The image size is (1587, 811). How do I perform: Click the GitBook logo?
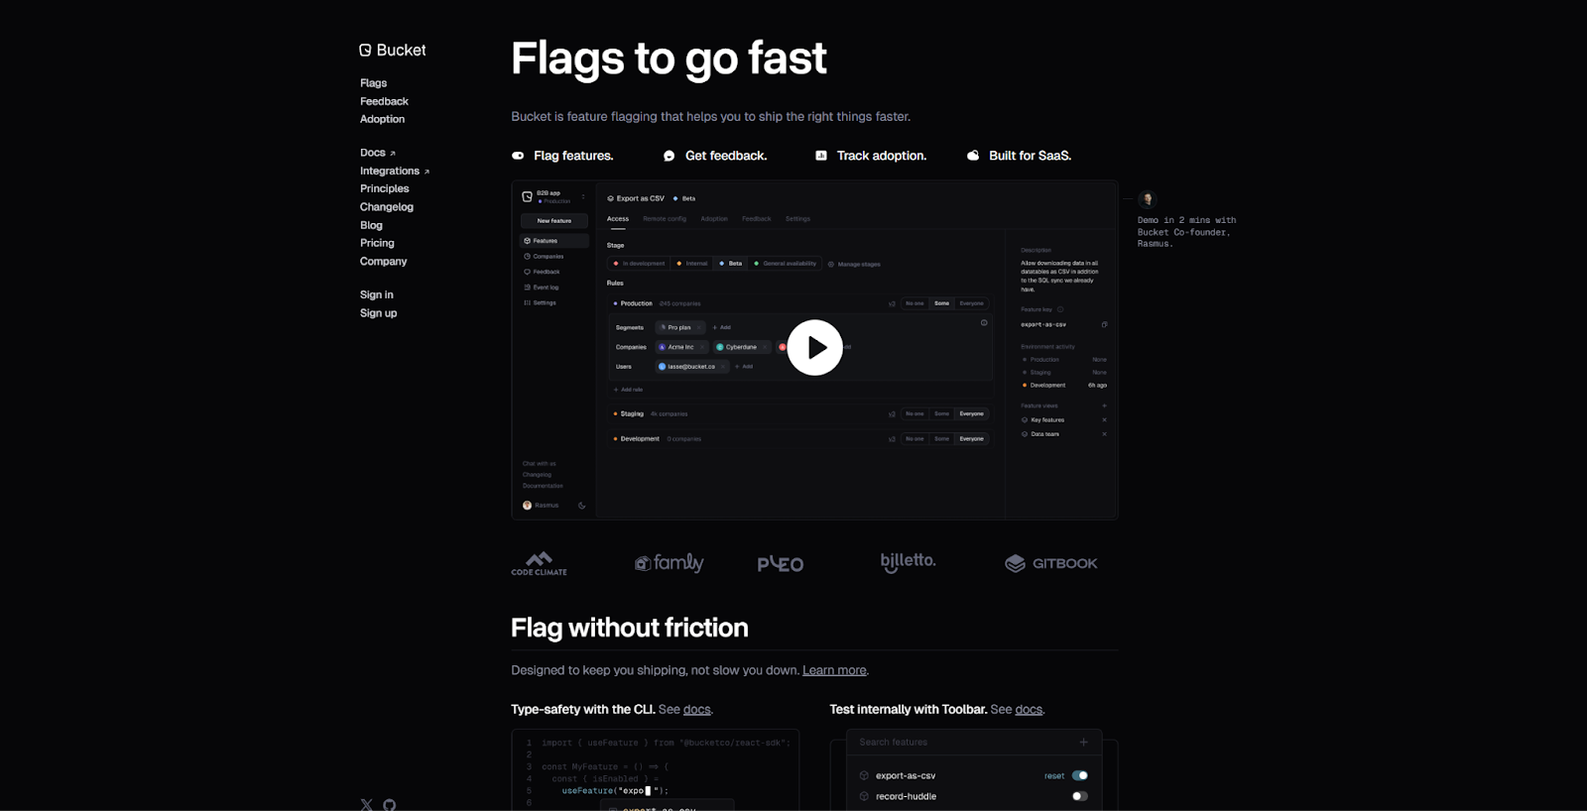tap(1051, 563)
